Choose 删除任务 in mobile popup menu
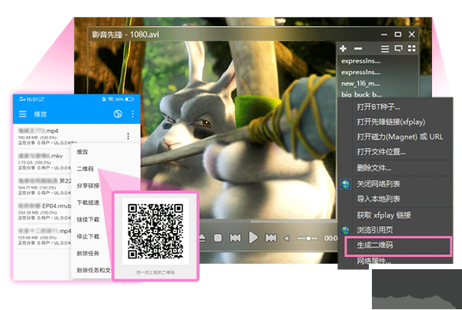Image resolution: width=462 pixels, height=310 pixels. click(88, 253)
